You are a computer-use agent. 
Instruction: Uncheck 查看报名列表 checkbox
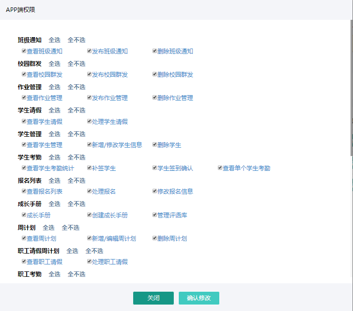(x=24, y=191)
